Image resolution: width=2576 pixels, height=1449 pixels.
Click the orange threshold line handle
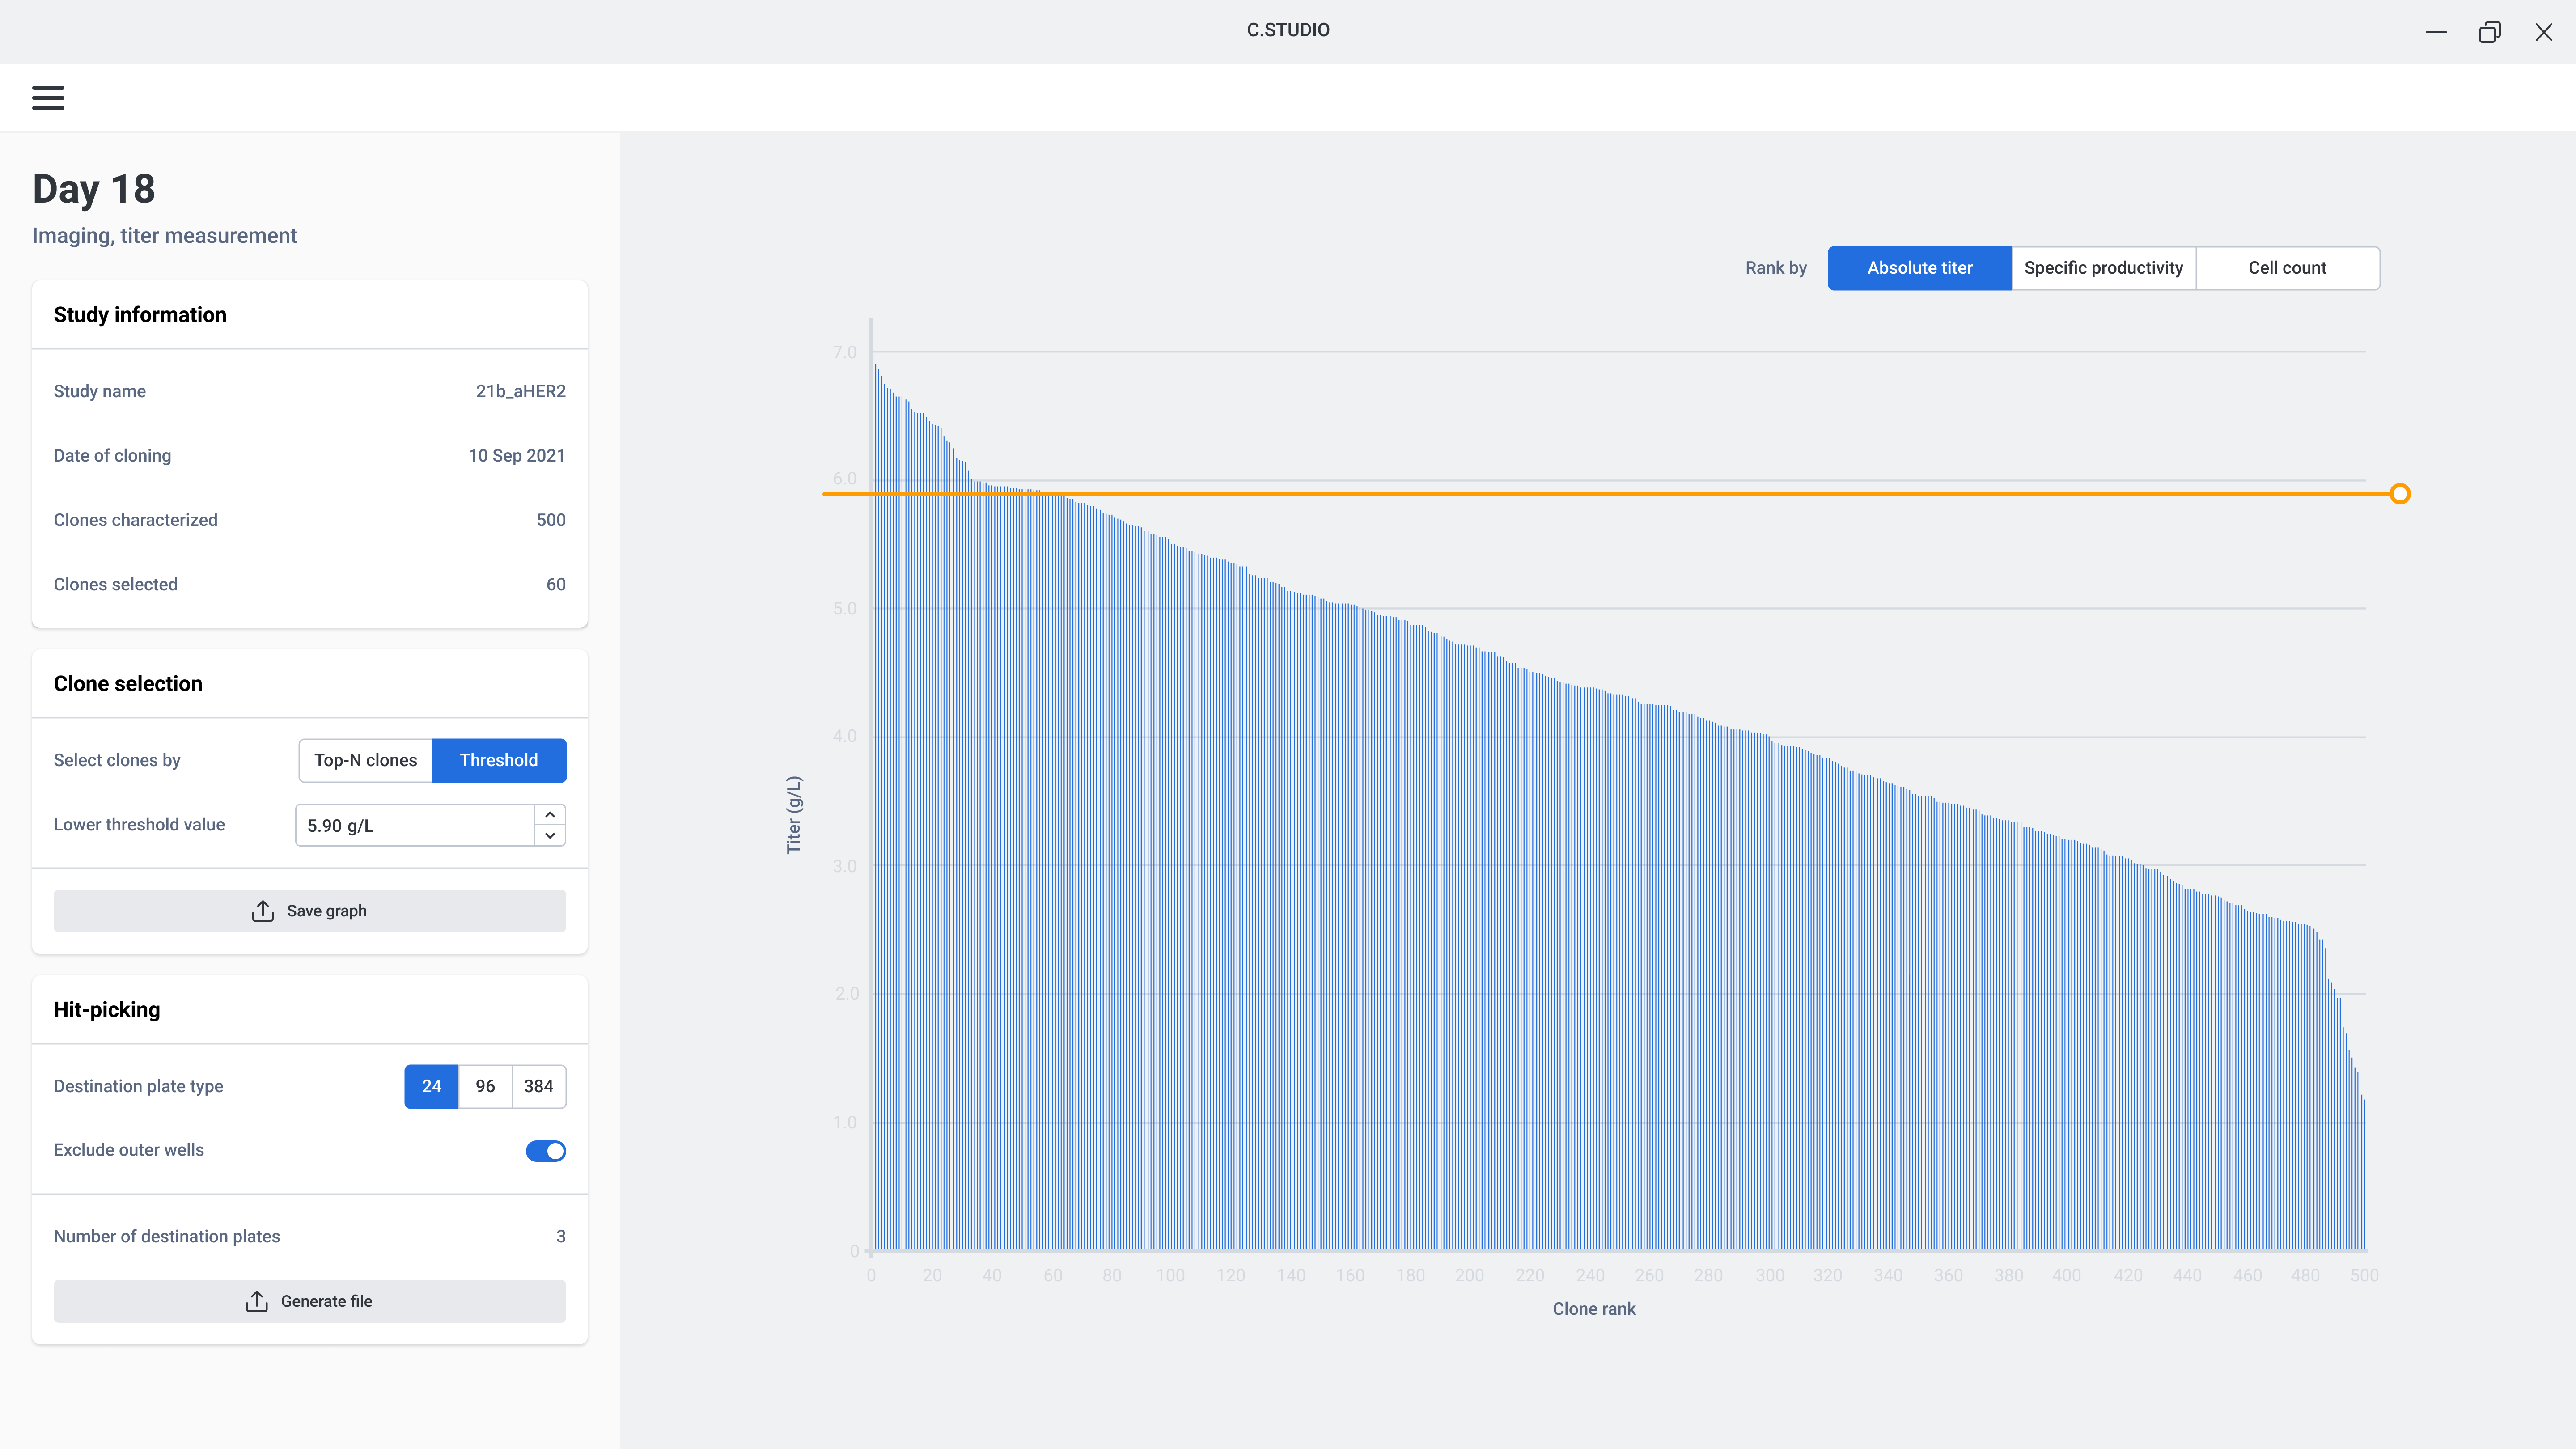2400,494
